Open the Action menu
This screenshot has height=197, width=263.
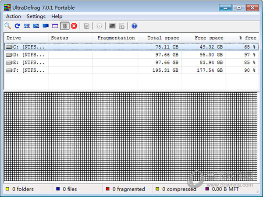[14, 17]
